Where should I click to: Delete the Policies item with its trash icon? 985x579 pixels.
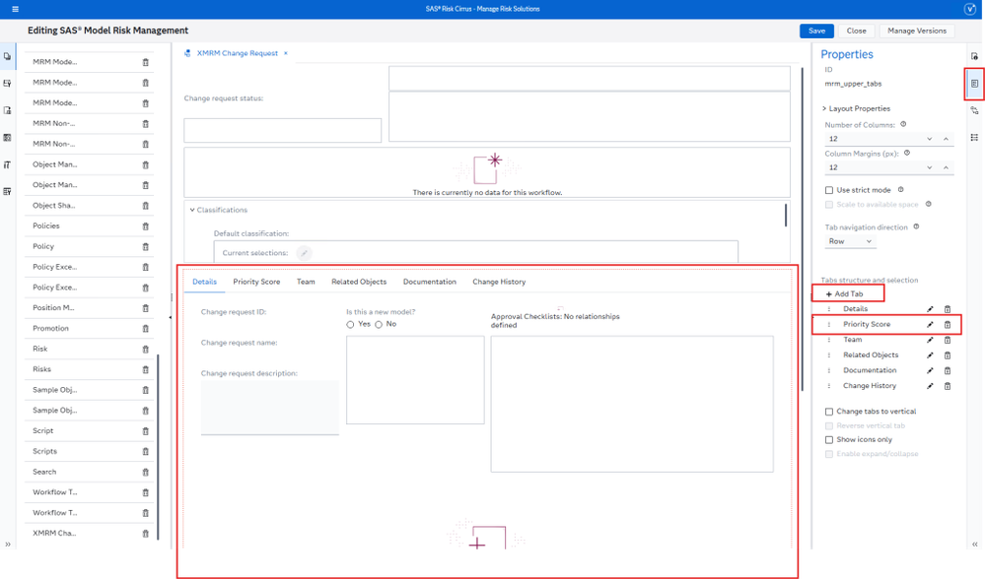(145, 225)
